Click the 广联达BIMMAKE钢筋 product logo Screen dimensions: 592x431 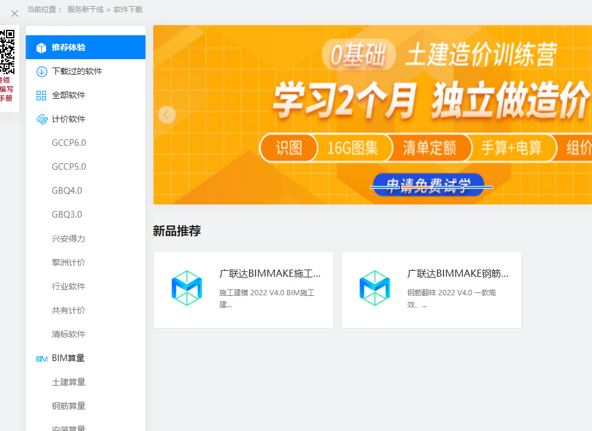click(x=375, y=288)
